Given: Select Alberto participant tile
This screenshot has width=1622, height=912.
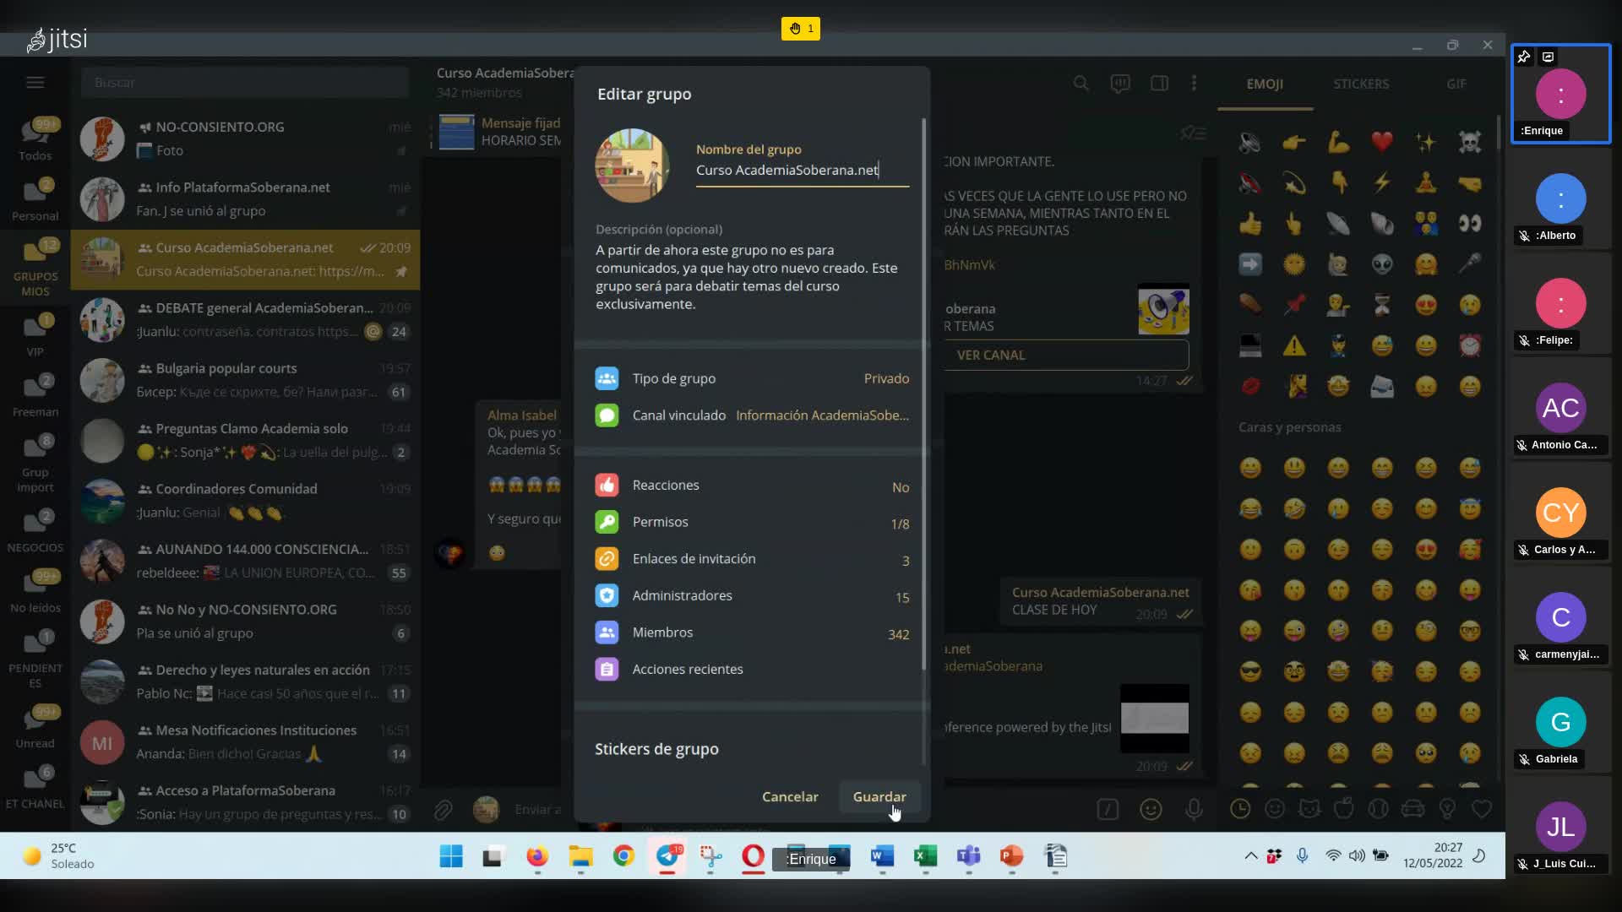Looking at the screenshot, I should tap(1560, 198).
